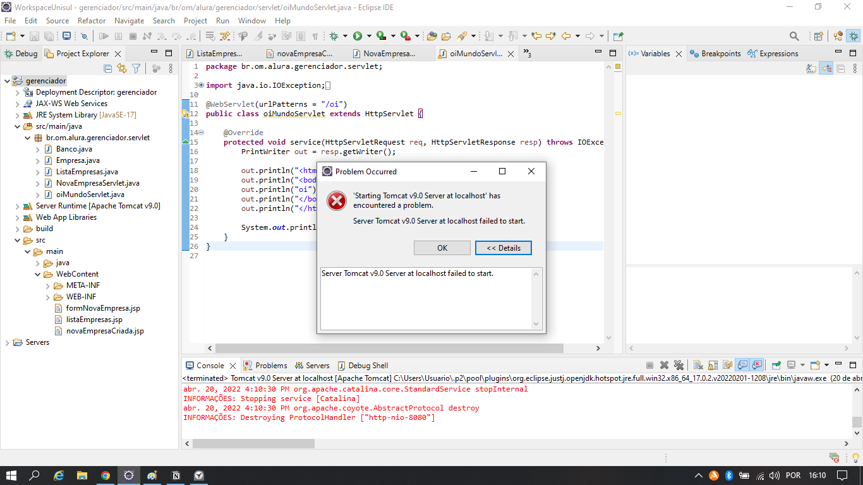
Task: Toggle Skip All Breakpoints toolbar icon
Action: (84, 36)
